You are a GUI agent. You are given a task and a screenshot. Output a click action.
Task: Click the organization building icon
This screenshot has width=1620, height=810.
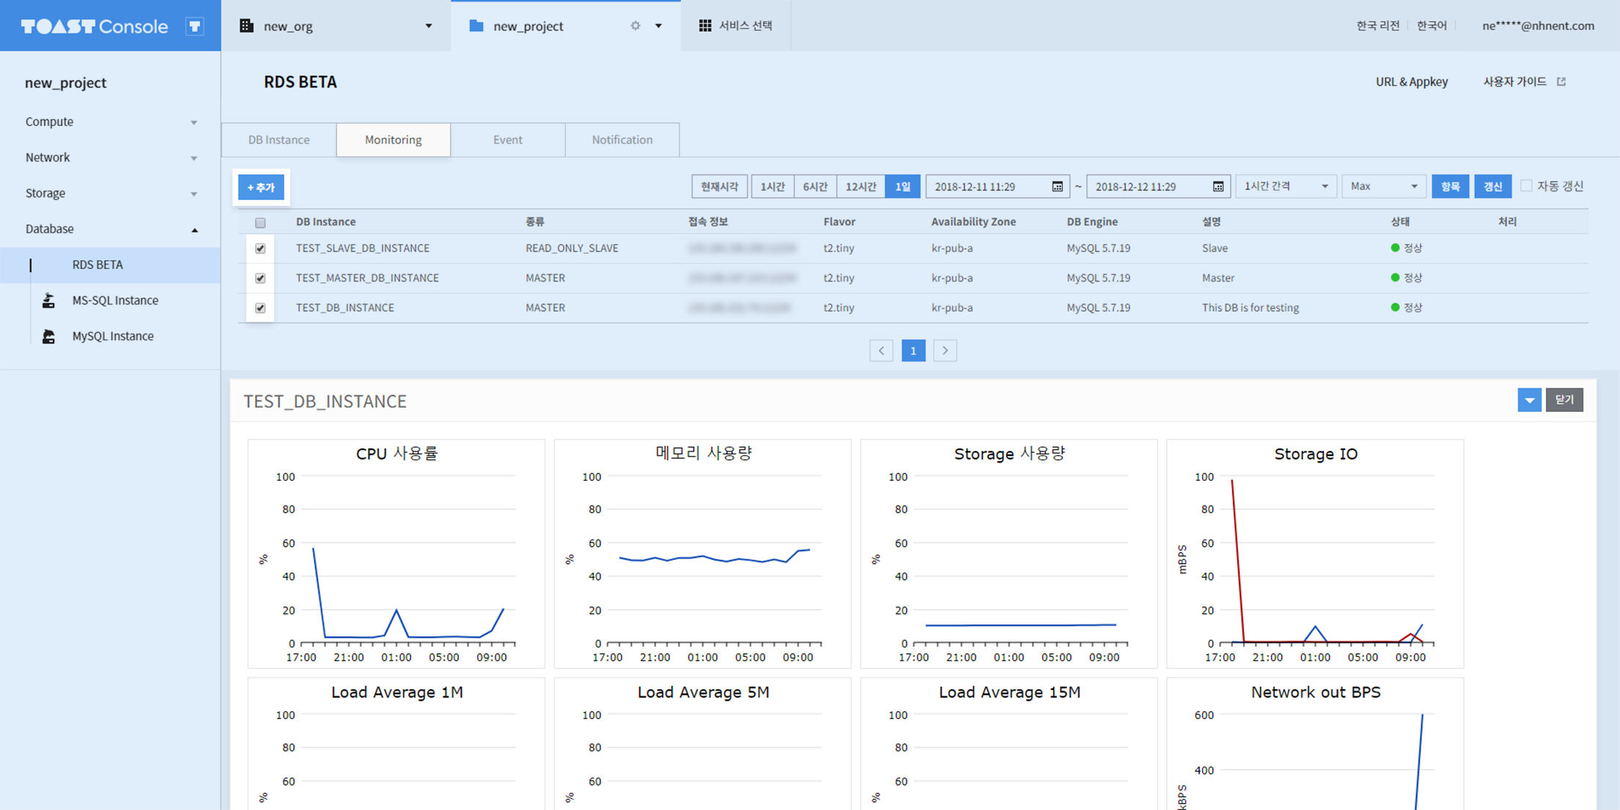(247, 26)
